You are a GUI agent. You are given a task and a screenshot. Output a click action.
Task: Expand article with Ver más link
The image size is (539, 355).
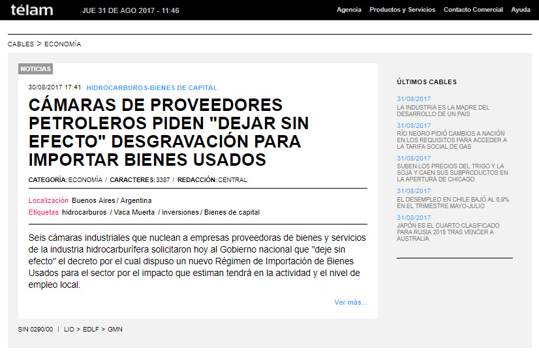[x=350, y=302]
